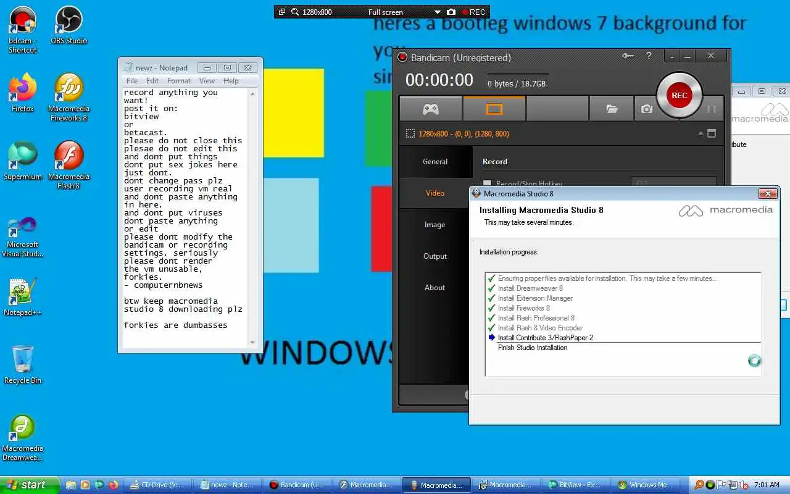Click the Bandicam taskbar button
Viewport: 790px width, 494px height.
297,485
